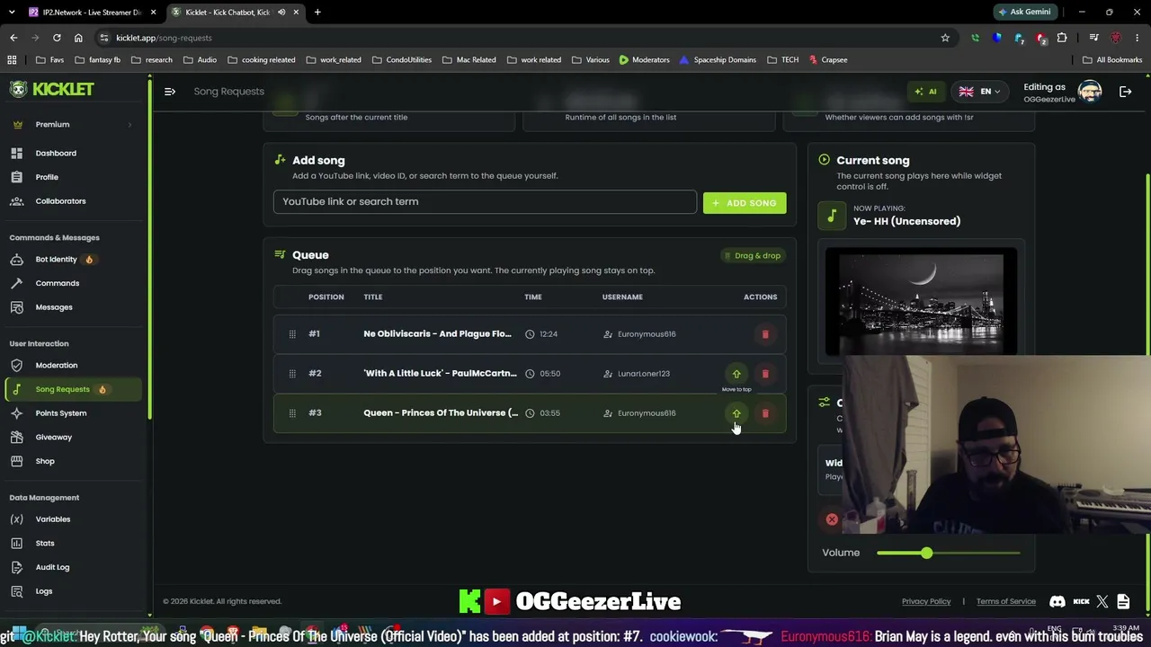This screenshot has width=1151, height=647.
Task: Collapse the sidebar with the menu toggle icon
Action: coord(170,92)
